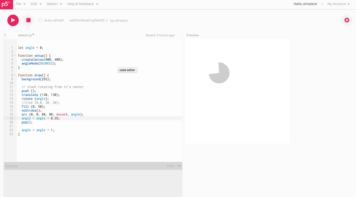Open the File menu
The image size is (356, 197).
(x=20, y=4)
